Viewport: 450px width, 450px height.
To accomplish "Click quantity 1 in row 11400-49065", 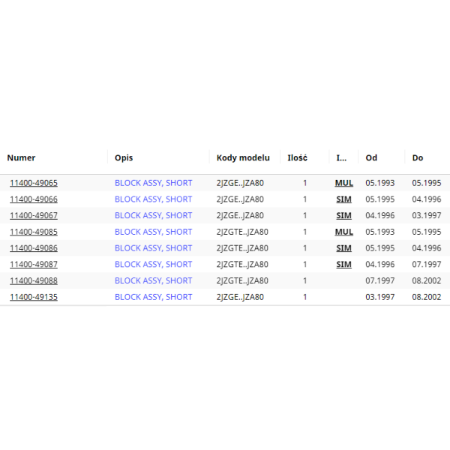I will (304, 183).
